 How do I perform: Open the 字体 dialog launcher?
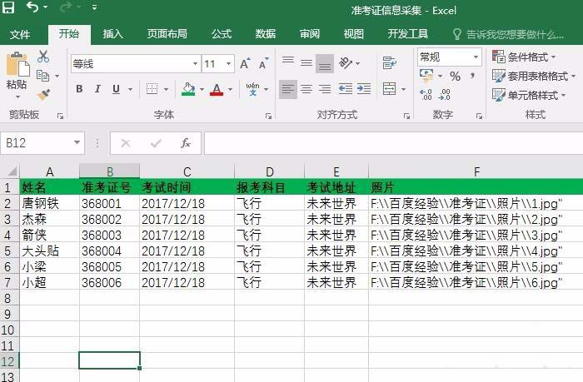pos(268,117)
